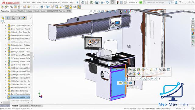Click the Open document folder icon
The width and height of the screenshot is (195, 110).
click(x=91, y=2)
